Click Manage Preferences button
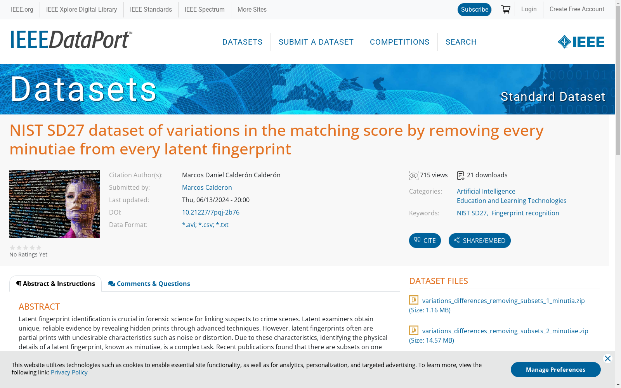 click(556, 369)
